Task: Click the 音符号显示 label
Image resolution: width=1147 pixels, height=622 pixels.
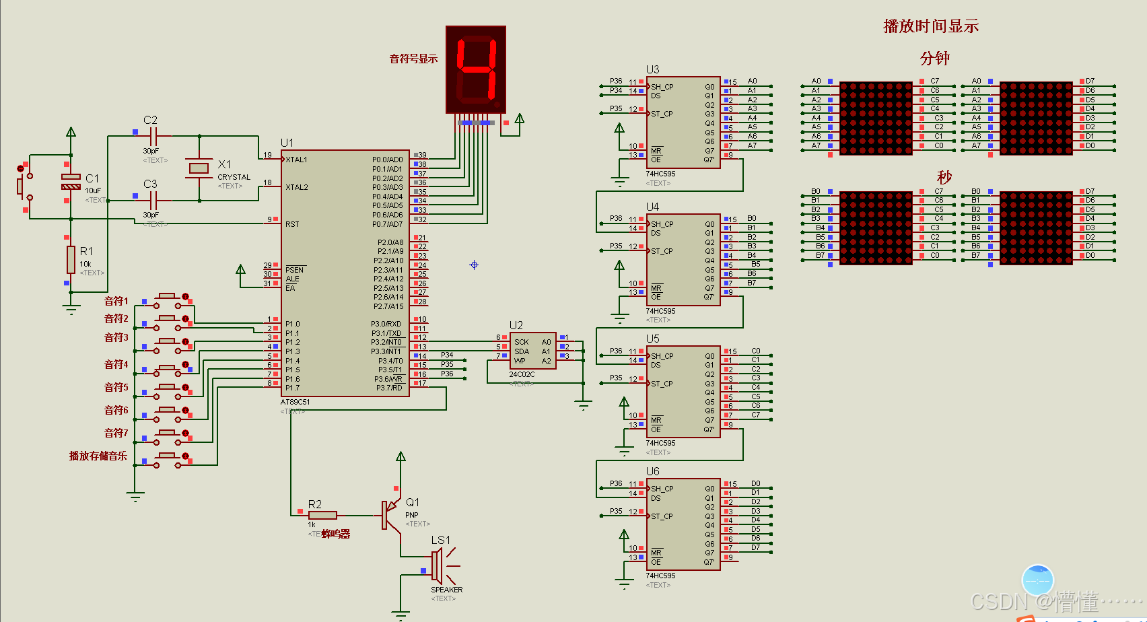Action: point(413,59)
